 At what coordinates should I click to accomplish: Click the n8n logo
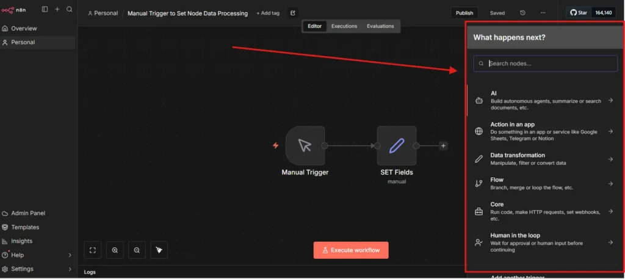[13, 10]
